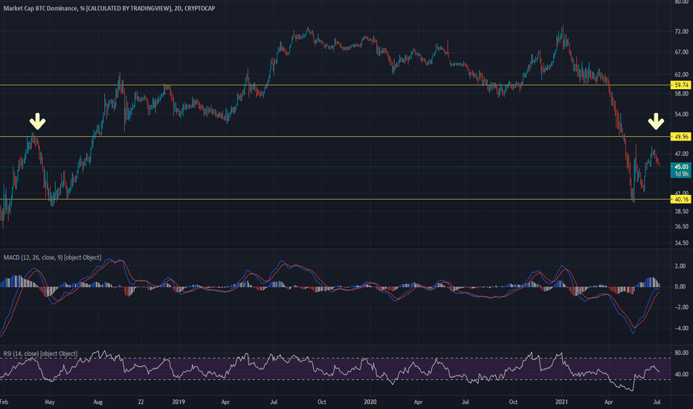Click the -2.00 MACD axis value
The width and height of the screenshot is (693, 409).
pyautogui.click(x=680, y=307)
